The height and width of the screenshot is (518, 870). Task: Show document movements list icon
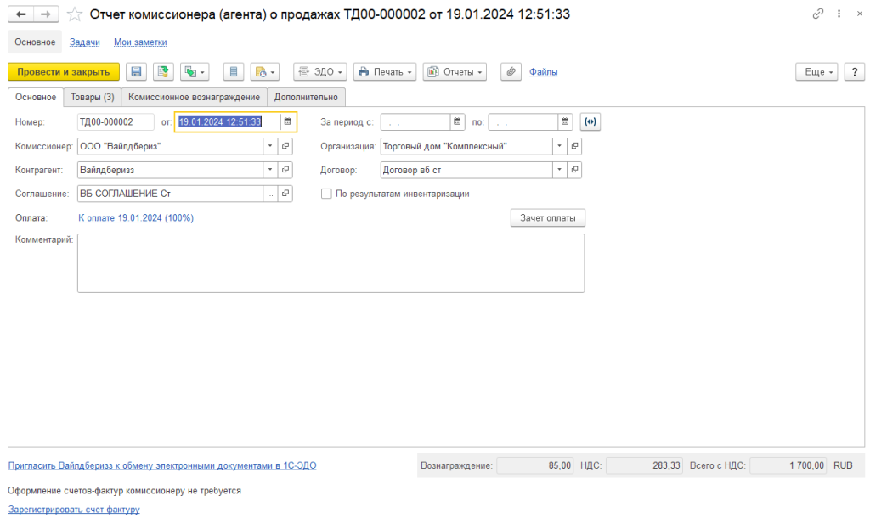pos(234,72)
